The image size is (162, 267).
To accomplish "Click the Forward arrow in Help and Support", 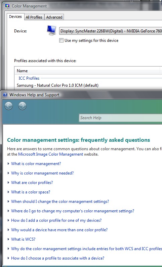I will 22,106.
